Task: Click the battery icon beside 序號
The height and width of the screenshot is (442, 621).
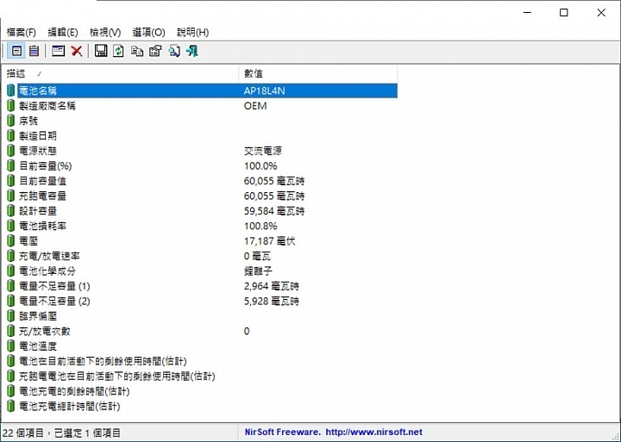Action: (11, 121)
